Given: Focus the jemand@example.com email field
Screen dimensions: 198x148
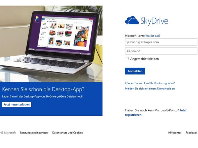Looking at the screenshot, I should coord(161,42).
